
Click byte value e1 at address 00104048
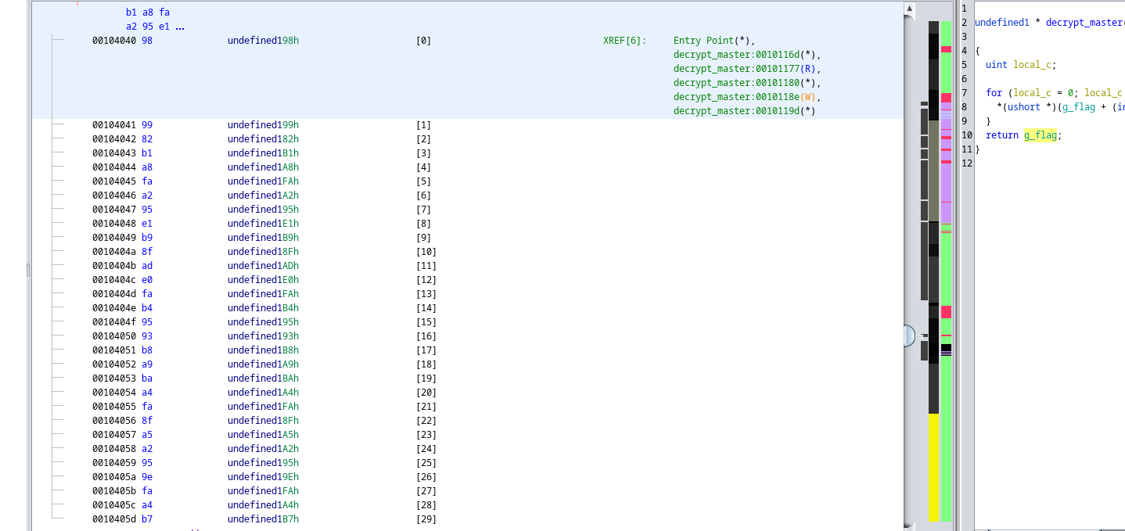pos(147,224)
